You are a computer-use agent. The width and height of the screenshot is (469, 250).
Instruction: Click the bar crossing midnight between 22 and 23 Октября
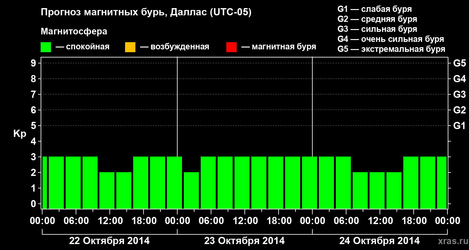(x=174, y=182)
